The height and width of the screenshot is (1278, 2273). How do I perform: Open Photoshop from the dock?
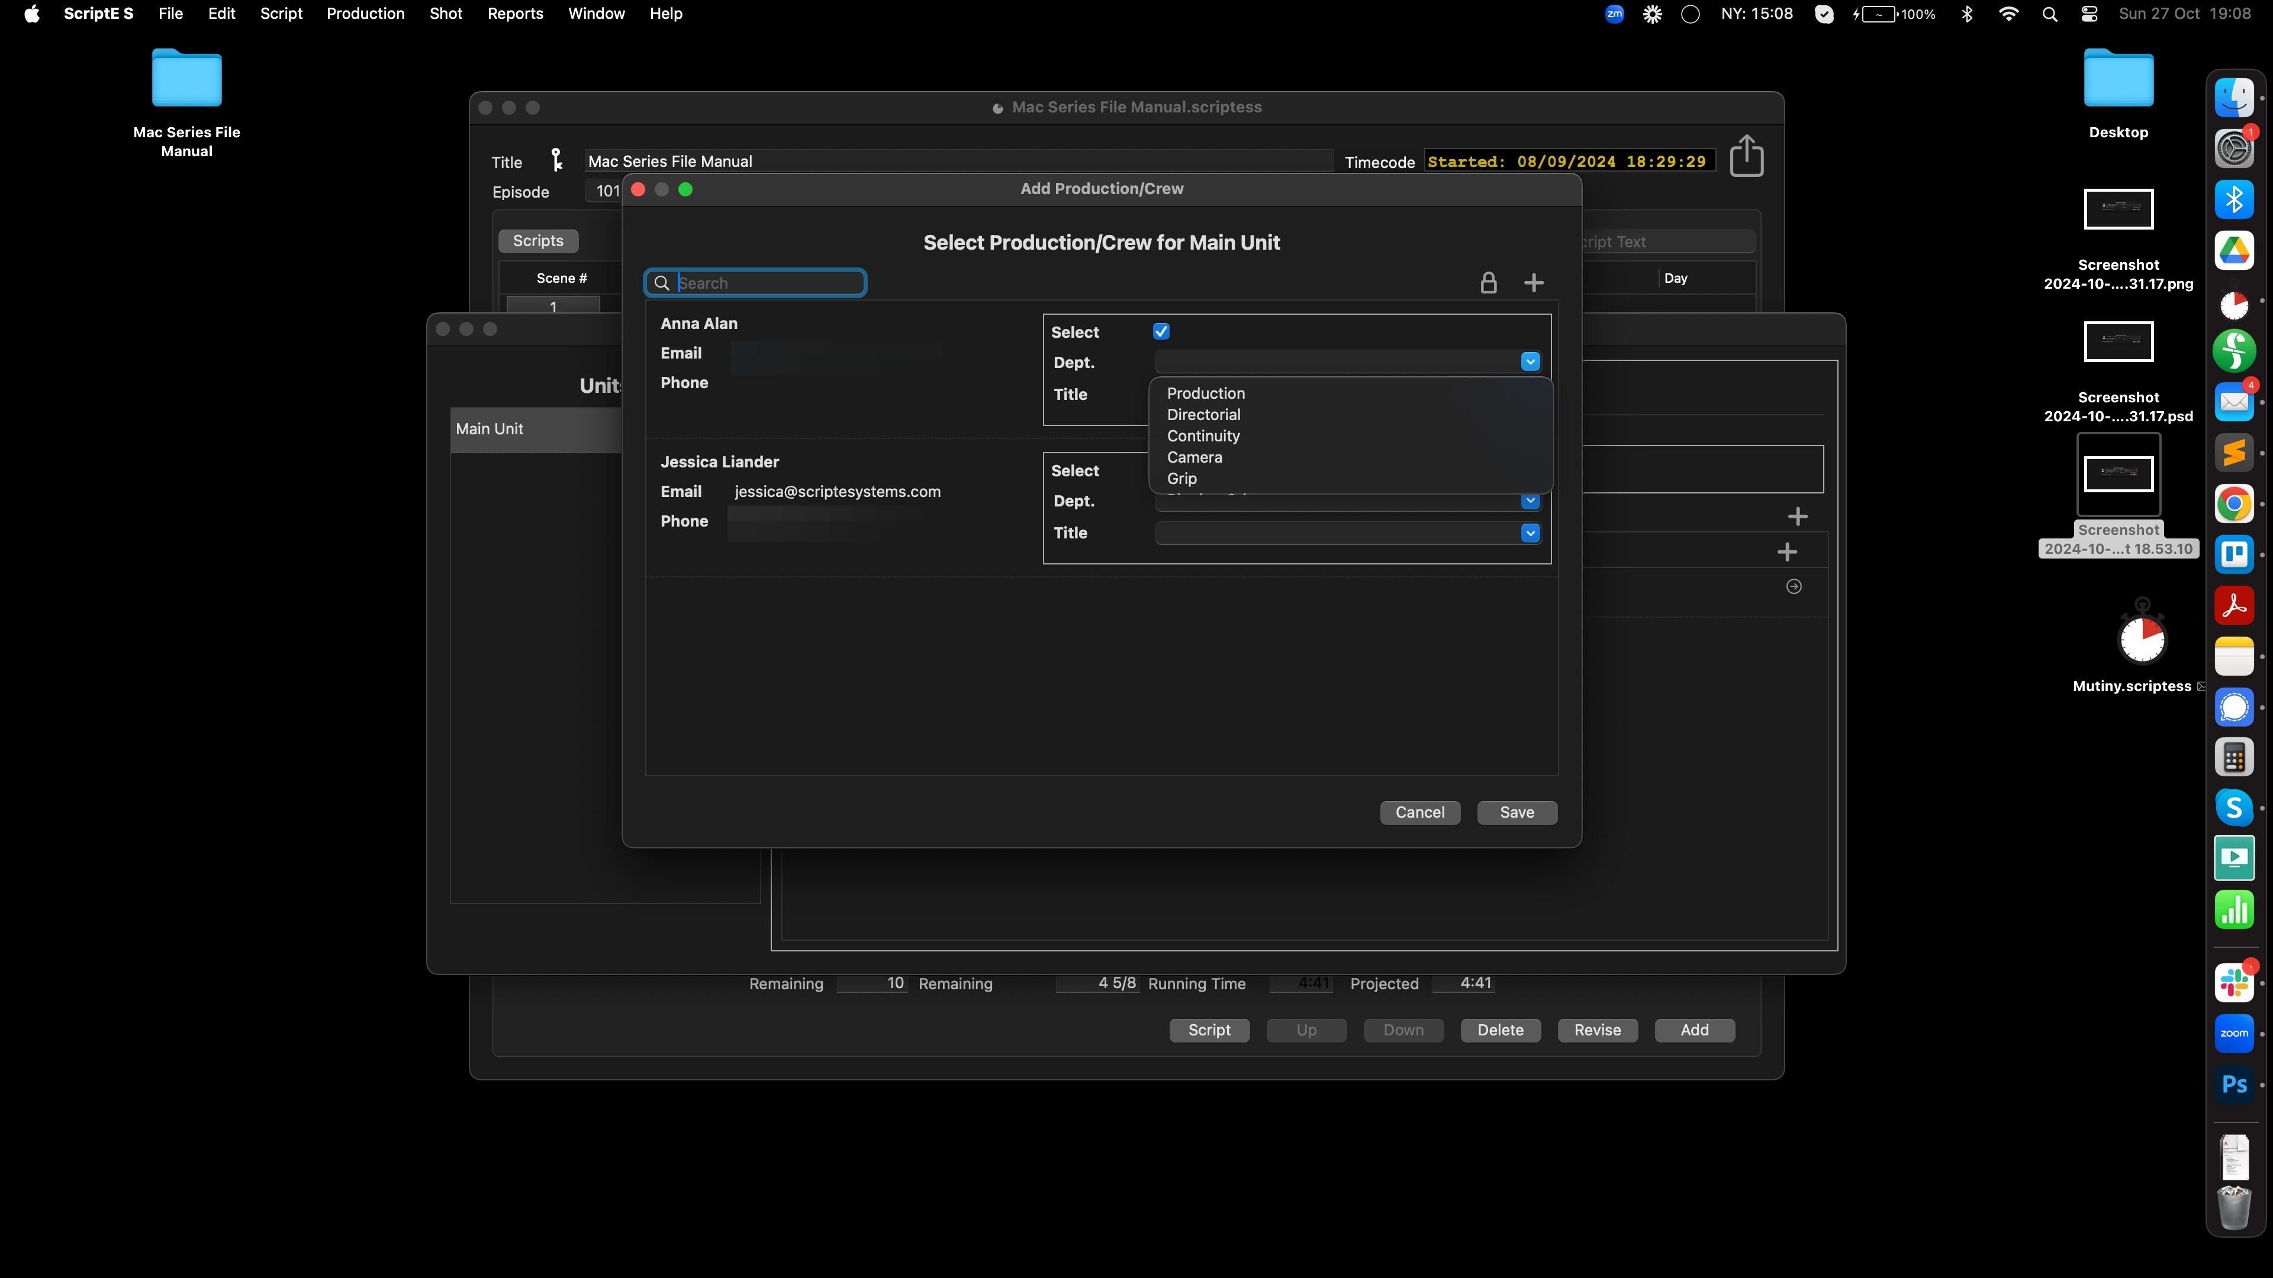click(2233, 1085)
